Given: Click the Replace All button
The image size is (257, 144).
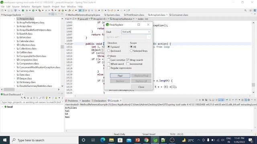Looking at the screenshot, I should [141, 81].
